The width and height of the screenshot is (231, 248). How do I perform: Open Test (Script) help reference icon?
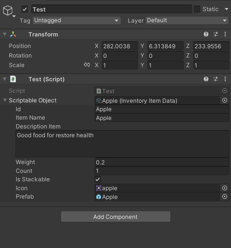point(206,79)
